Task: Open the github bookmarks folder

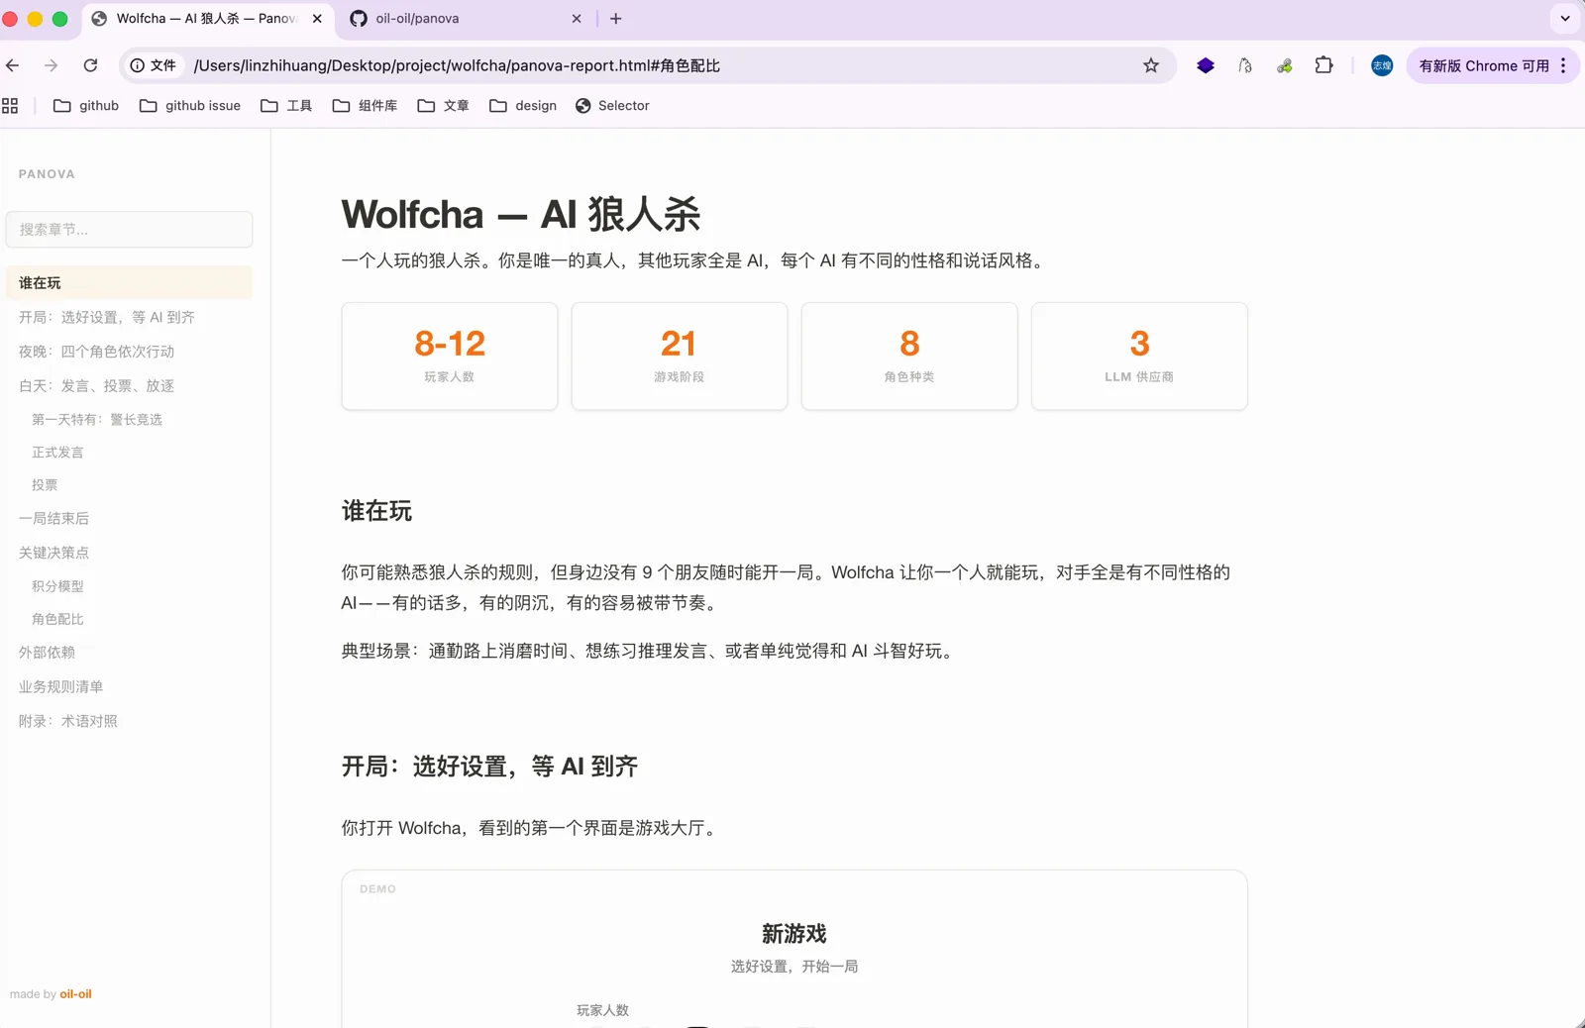Action: [x=86, y=106]
